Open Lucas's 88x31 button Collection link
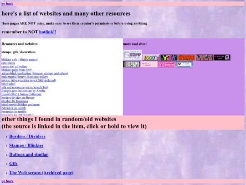This screenshot has height=185, width=246. (x=21, y=94)
